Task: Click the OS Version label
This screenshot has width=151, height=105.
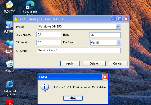Action: point(23,35)
